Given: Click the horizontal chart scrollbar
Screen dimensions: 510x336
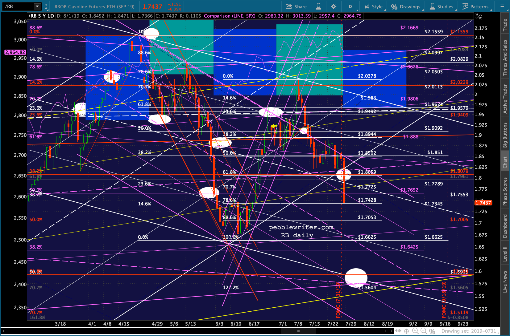Looking at the screenshot, I should click(197, 331).
